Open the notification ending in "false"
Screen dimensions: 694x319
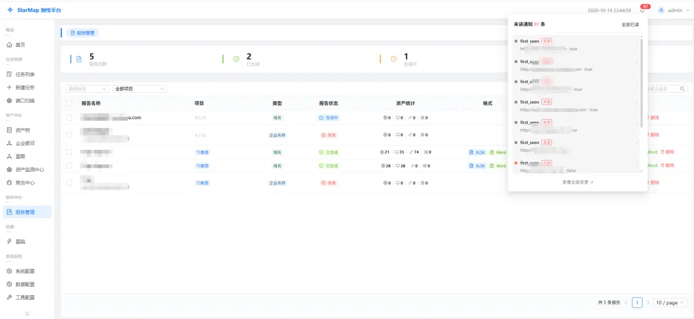pyautogui.click(x=575, y=167)
